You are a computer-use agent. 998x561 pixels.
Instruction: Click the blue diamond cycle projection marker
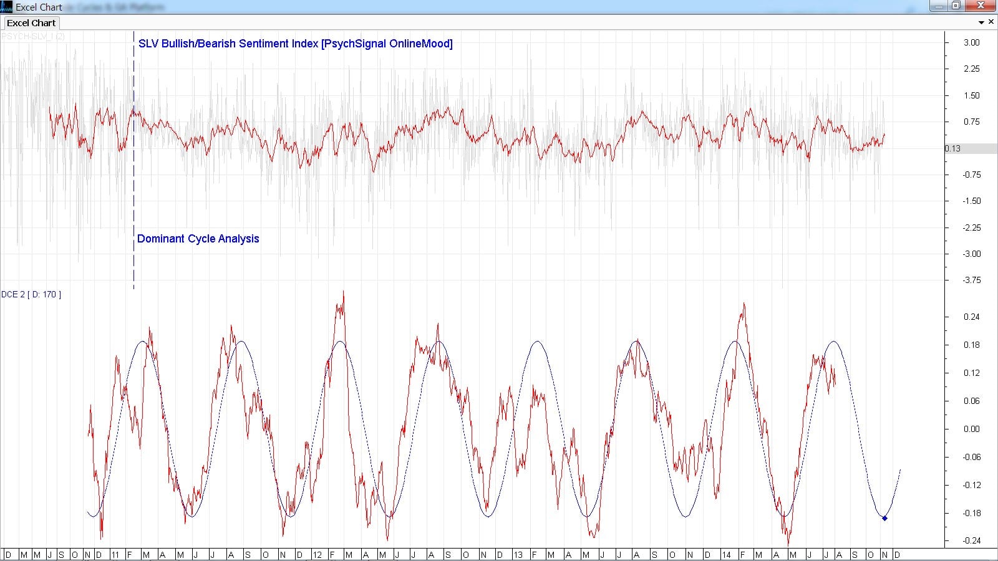coord(885,517)
